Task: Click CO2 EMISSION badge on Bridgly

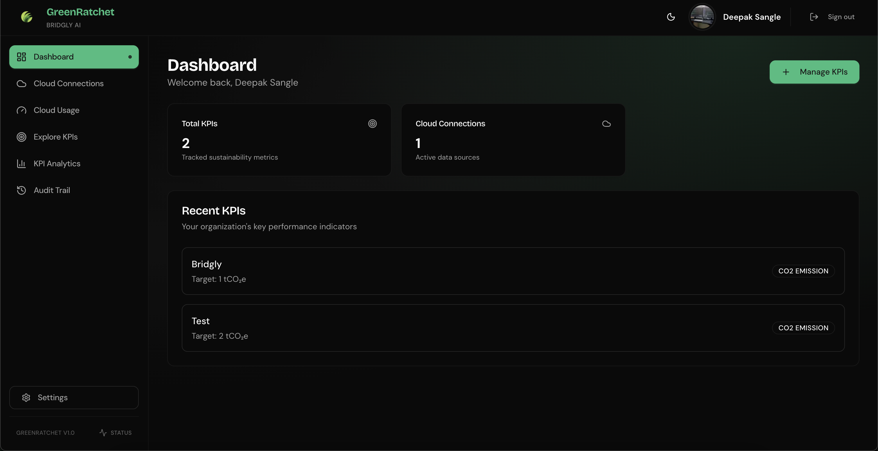Action: pos(803,271)
